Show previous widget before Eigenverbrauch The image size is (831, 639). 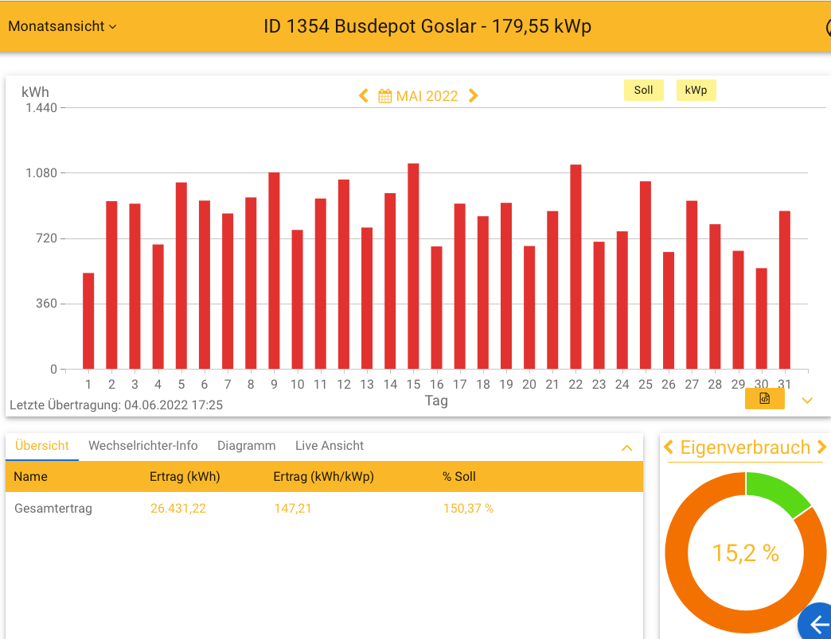click(669, 447)
